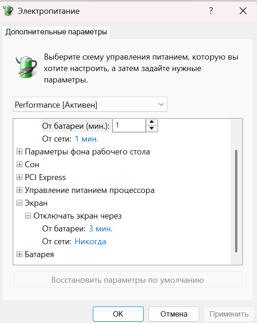Collapse the Экран tree node

(19, 203)
